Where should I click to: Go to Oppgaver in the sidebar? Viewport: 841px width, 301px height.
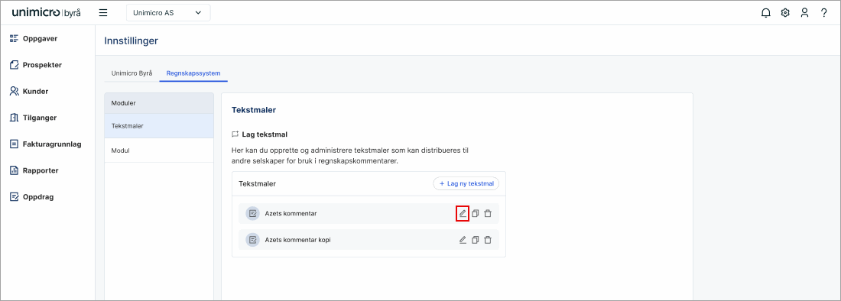pyautogui.click(x=41, y=38)
